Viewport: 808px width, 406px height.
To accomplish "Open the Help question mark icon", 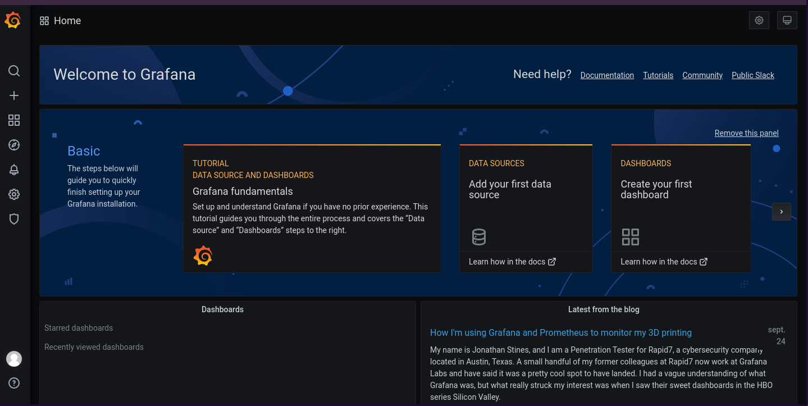I will tap(14, 383).
